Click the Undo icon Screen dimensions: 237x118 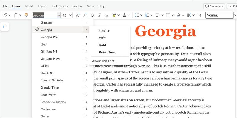[6, 15]
